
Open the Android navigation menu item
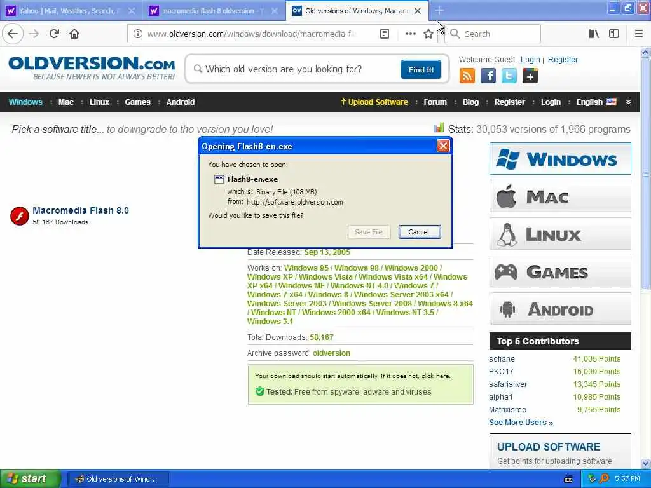click(x=180, y=102)
